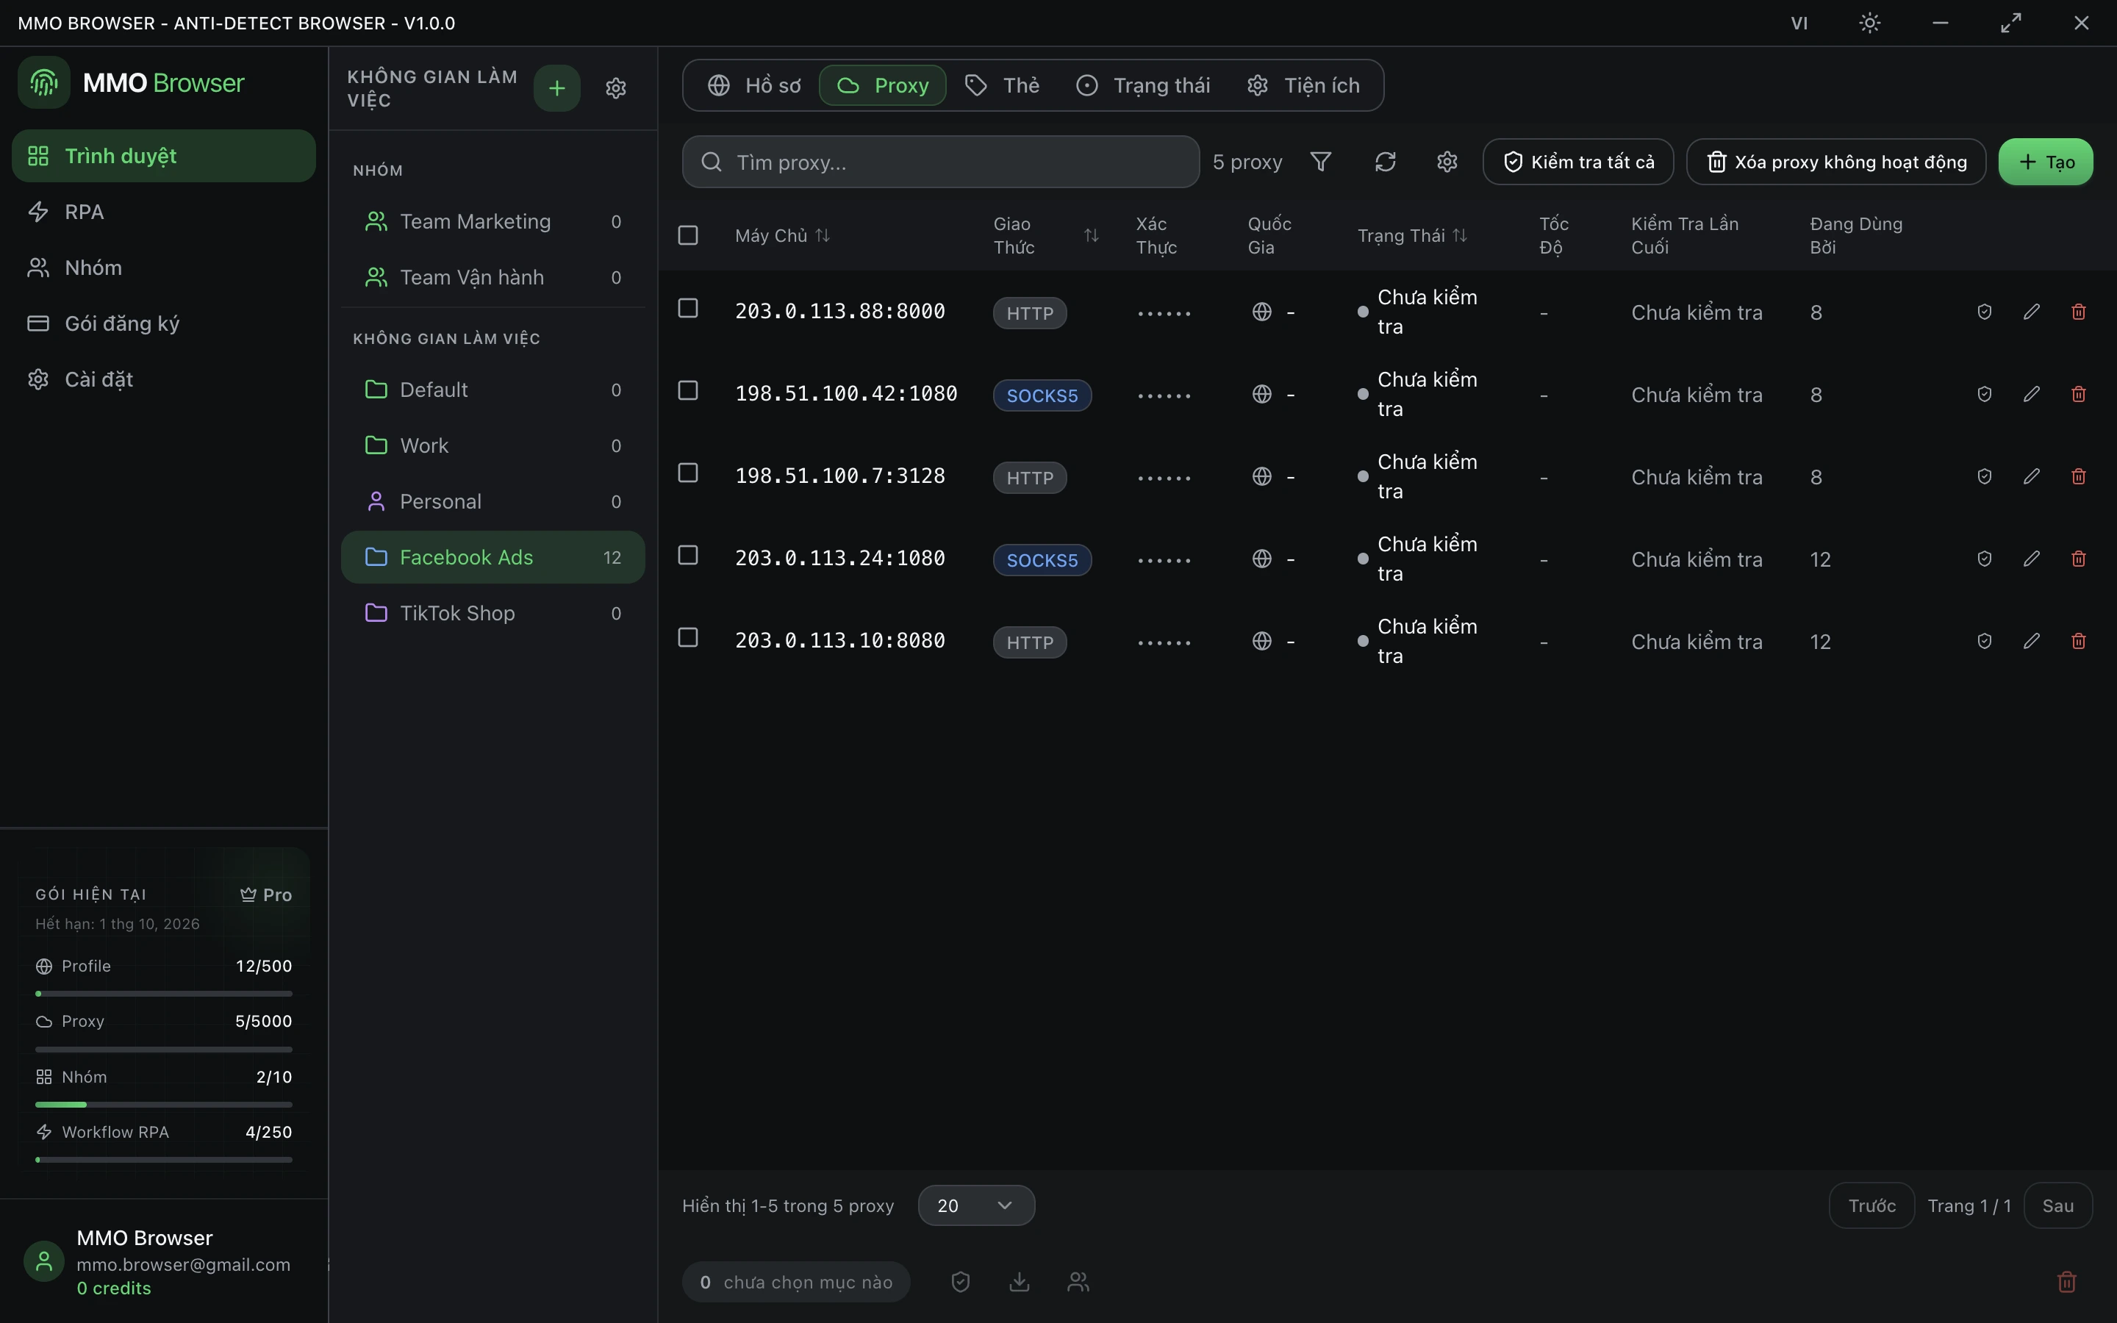The height and width of the screenshot is (1323, 2117).
Task: Click bulk export download icon
Action: click(1019, 1282)
